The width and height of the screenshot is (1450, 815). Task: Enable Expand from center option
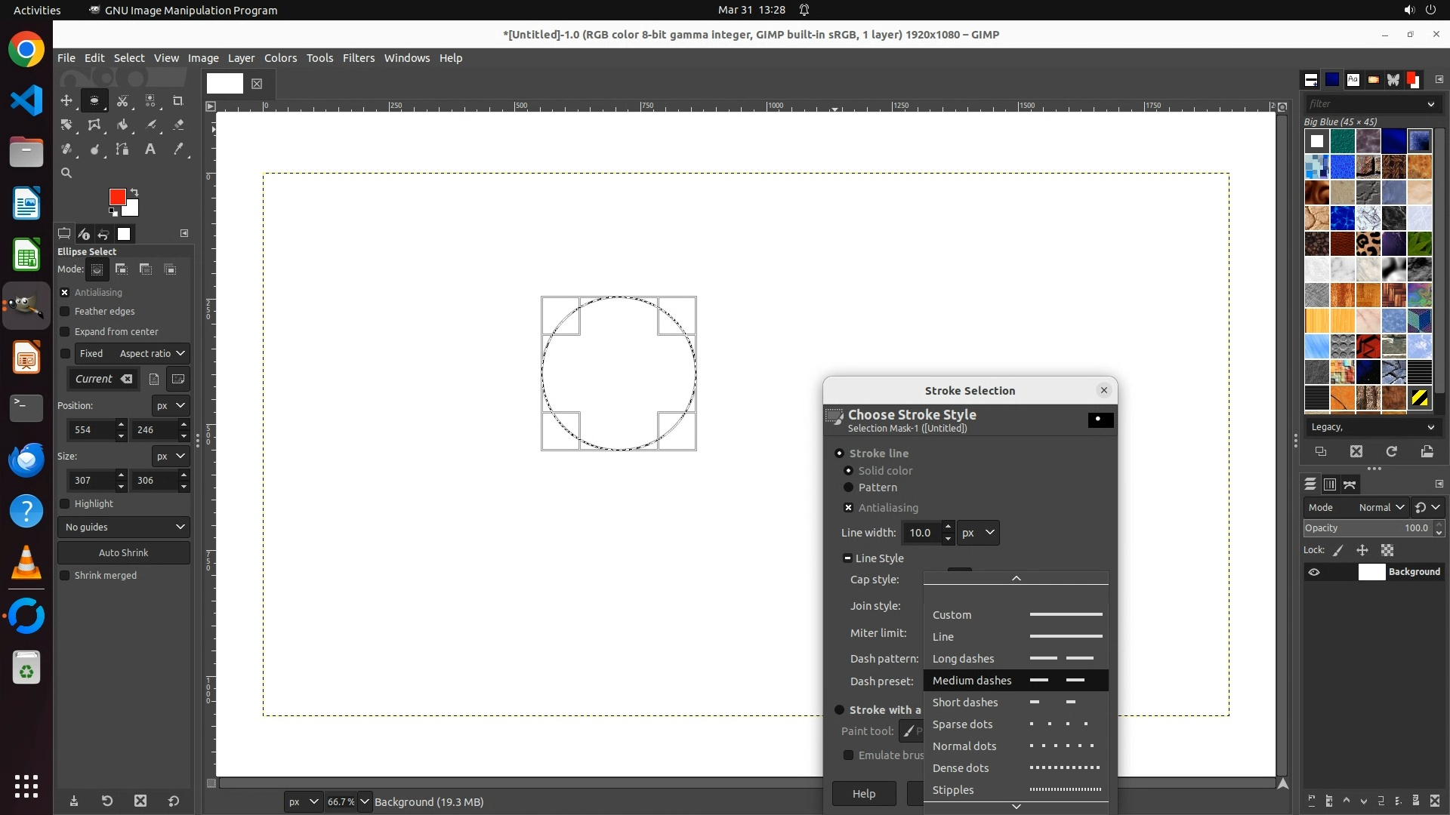(65, 331)
